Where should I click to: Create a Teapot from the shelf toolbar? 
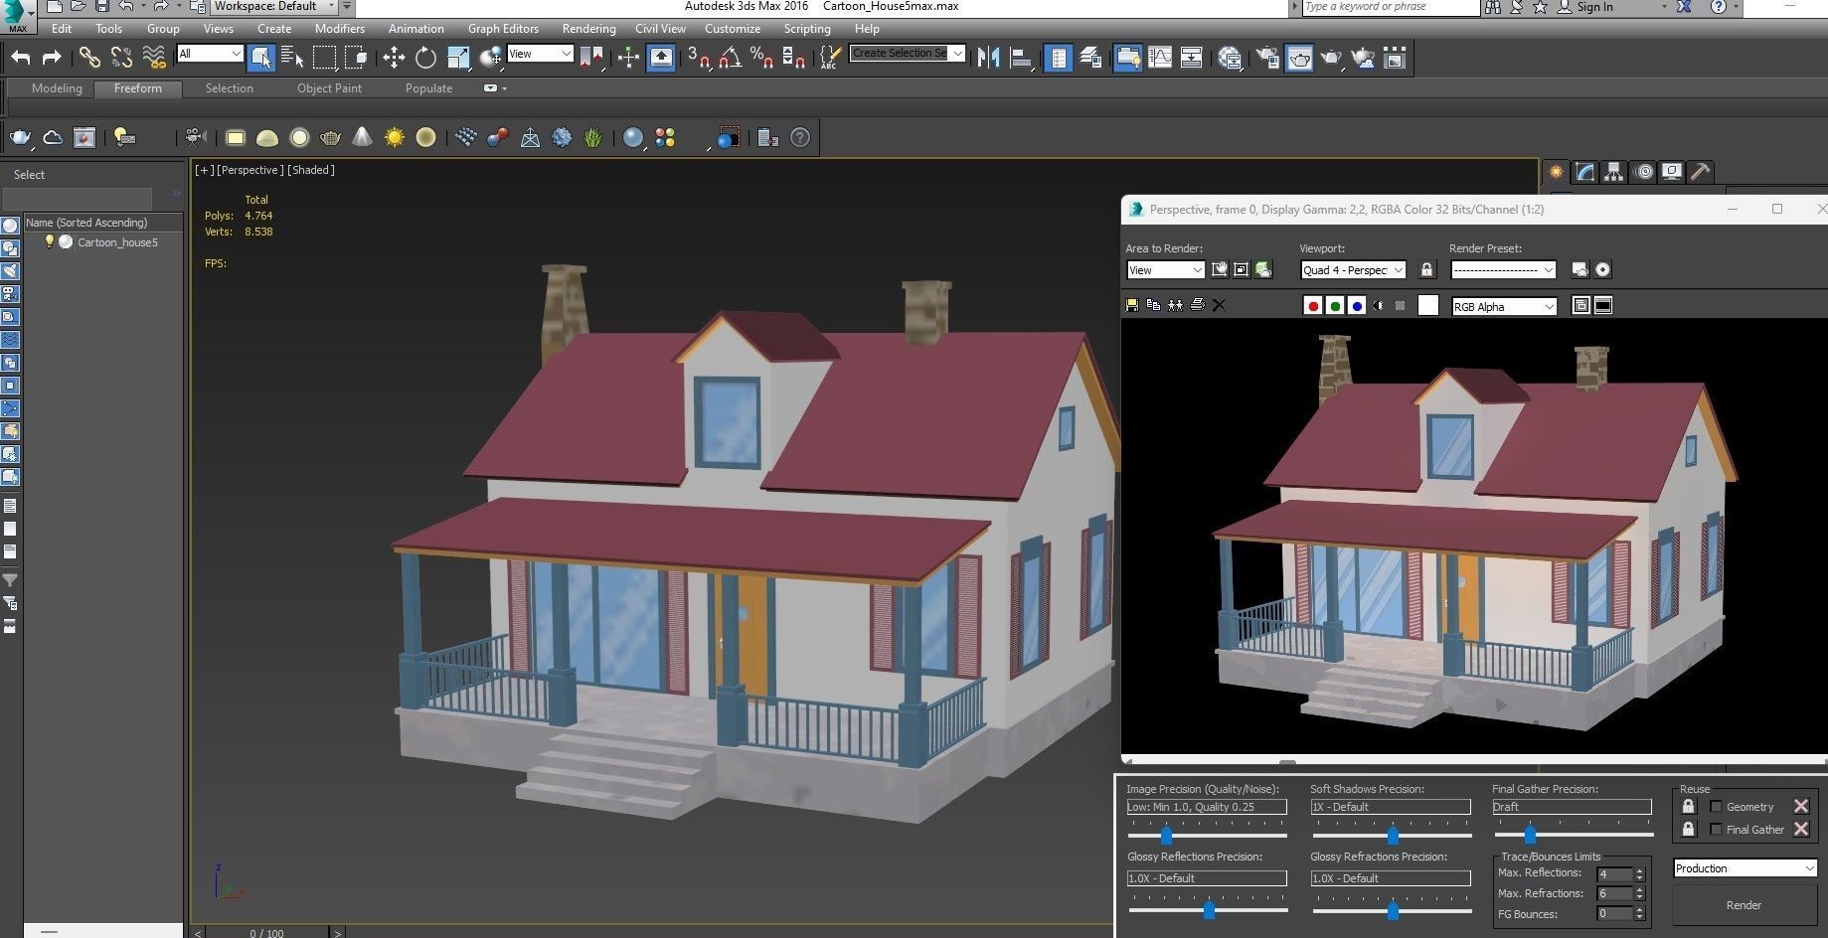pos(330,137)
